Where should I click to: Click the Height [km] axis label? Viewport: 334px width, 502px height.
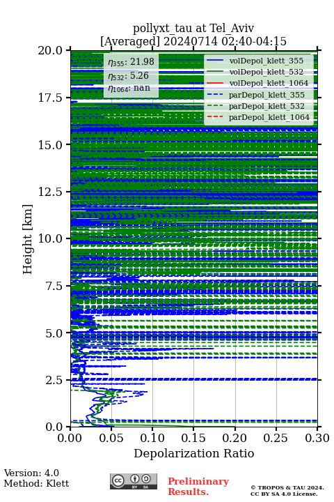click(x=28, y=239)
